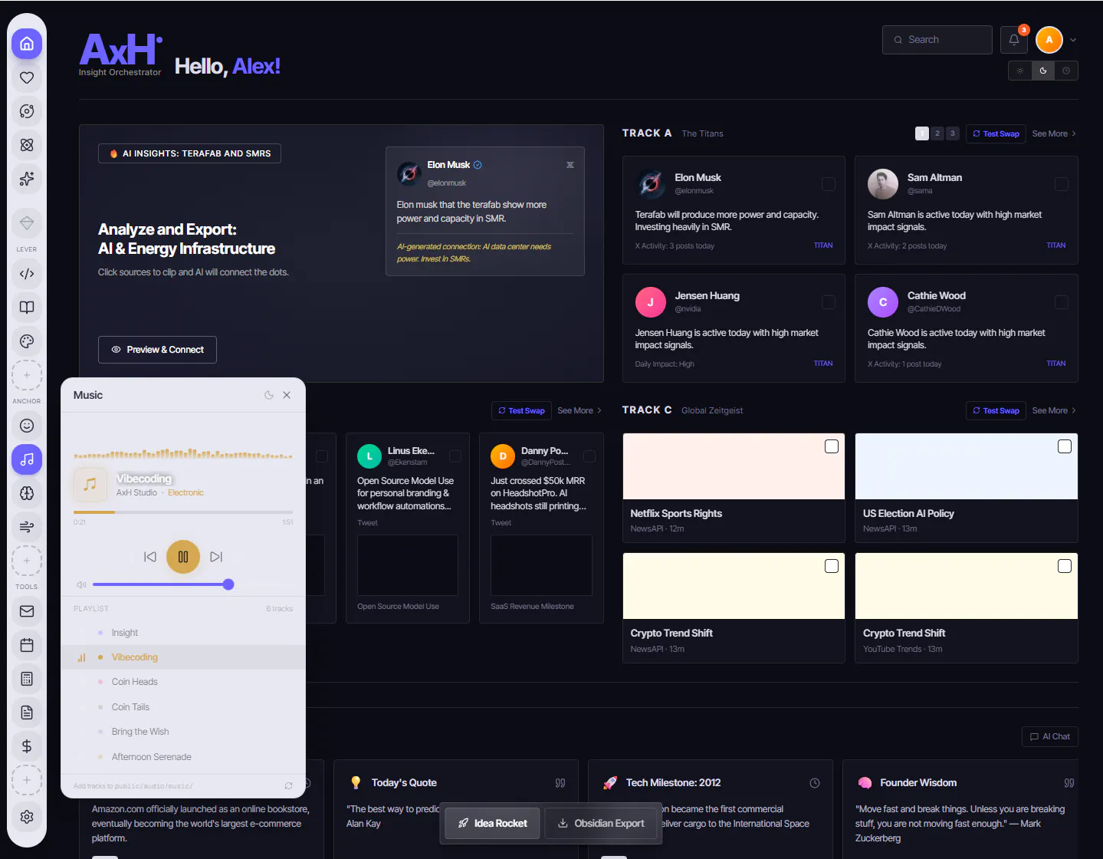Open the notifications bell
The width and height of the screenshot is (1103, 859).
tap(1014, 40)
